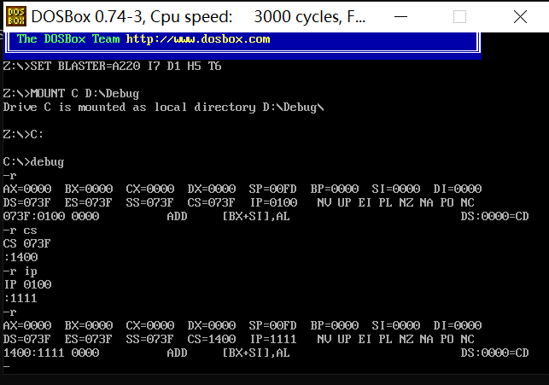This screenshot has height=385, width=549.
Task: Click the 'MOUNT C D:\Debug' command line
Action: coord(71,93)
